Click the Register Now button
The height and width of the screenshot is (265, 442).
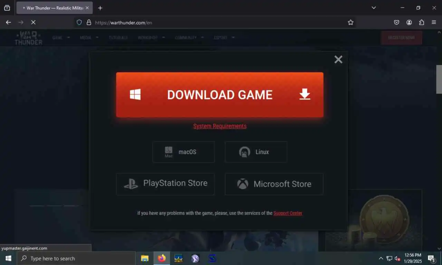pyautogui.click(x=401, y=38)
